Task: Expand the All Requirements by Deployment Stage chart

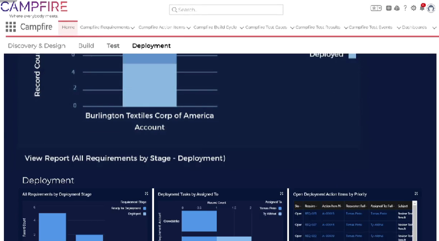Action: 147,194
